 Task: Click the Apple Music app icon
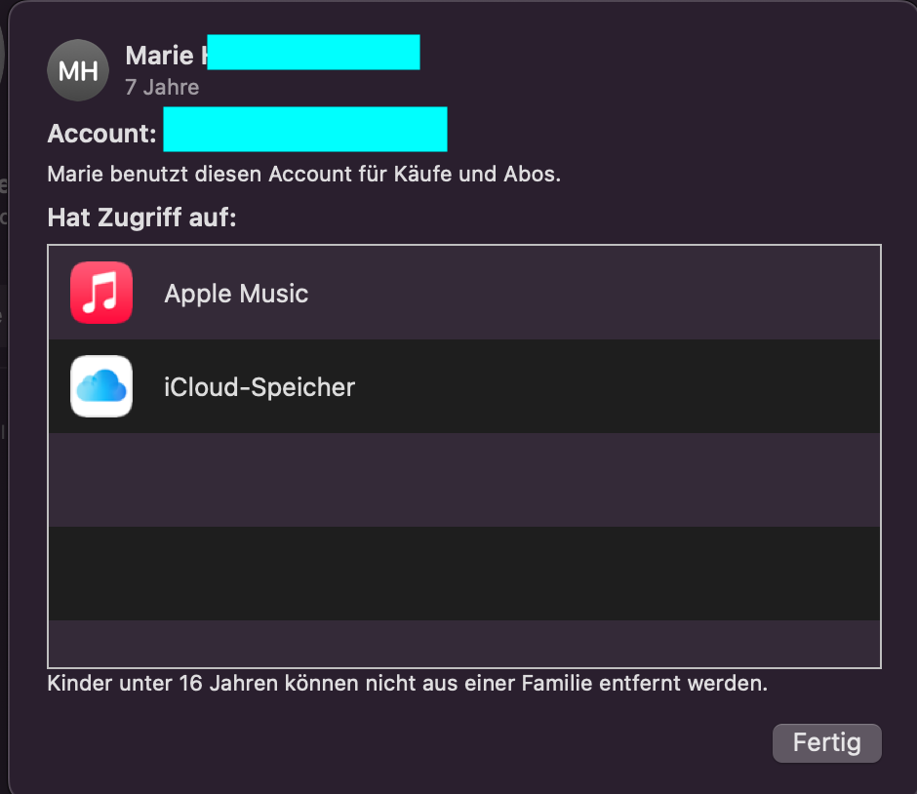pos(101,293)
